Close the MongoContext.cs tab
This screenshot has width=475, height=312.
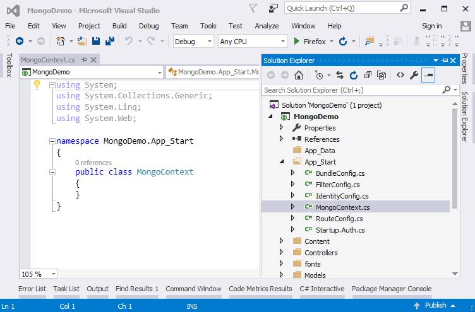(x=93, y=60)
